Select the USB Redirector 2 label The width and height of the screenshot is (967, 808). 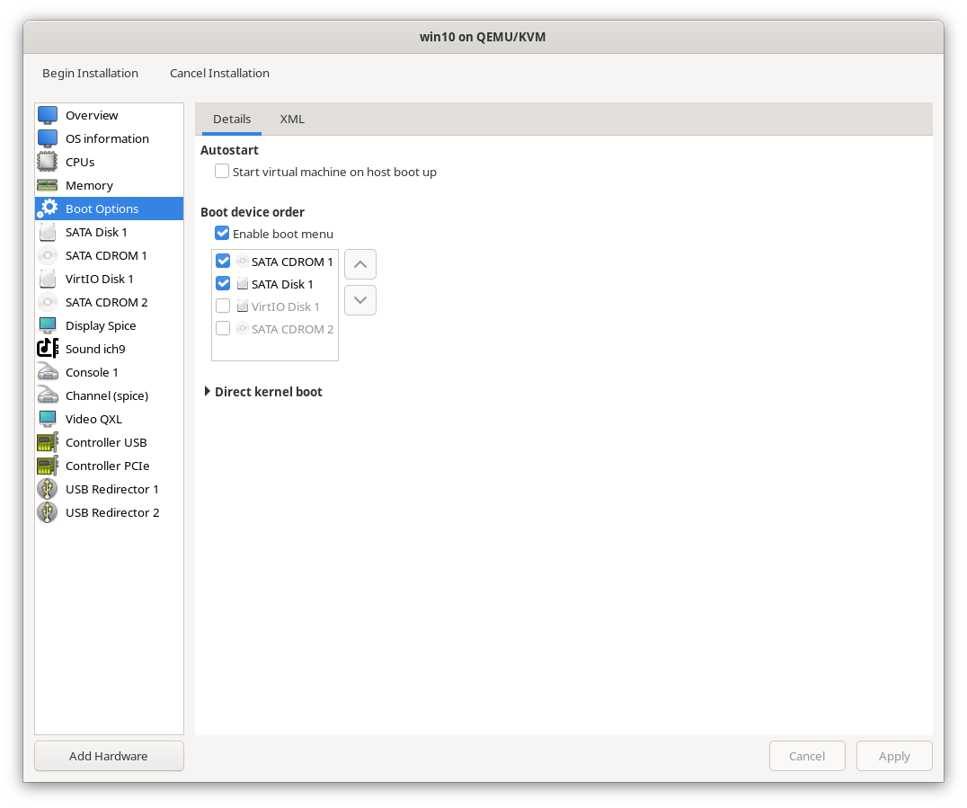[x=113, y=513]
